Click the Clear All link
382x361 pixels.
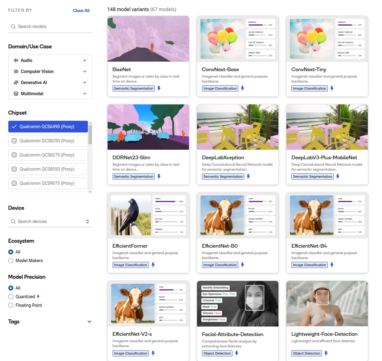click(81, 10)
